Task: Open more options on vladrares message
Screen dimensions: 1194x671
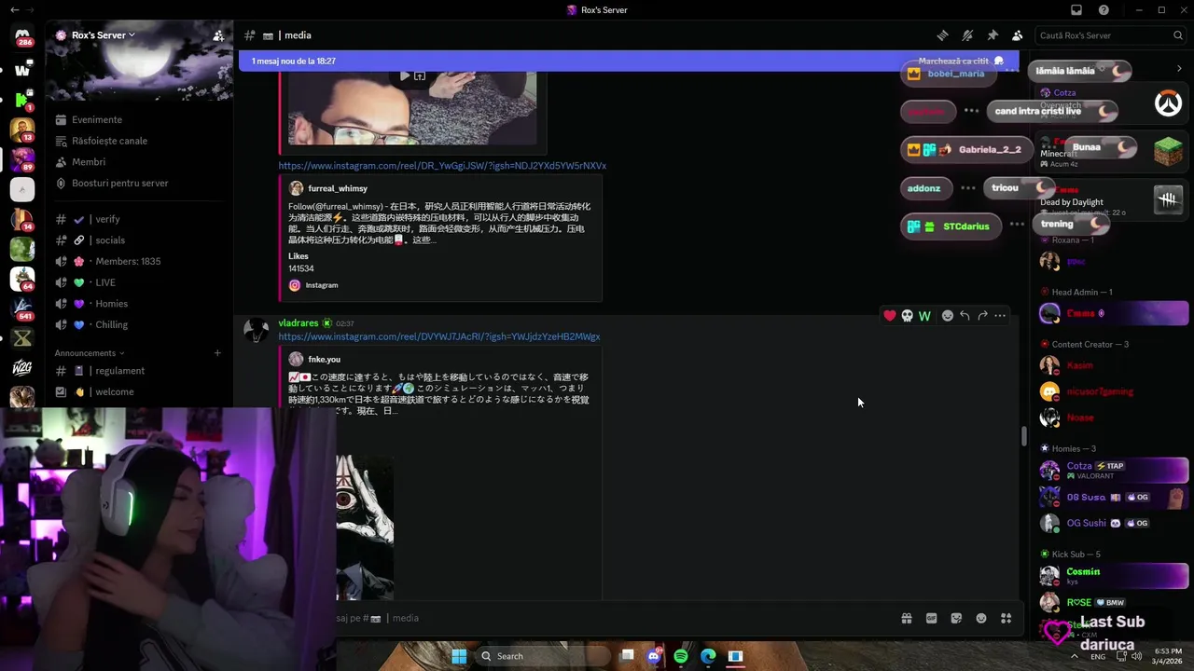Action: click(x=1000, y=316)
